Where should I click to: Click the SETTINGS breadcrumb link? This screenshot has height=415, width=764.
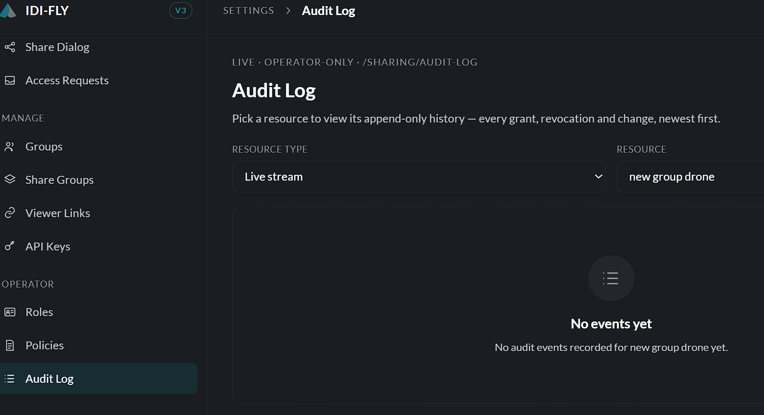249,11
